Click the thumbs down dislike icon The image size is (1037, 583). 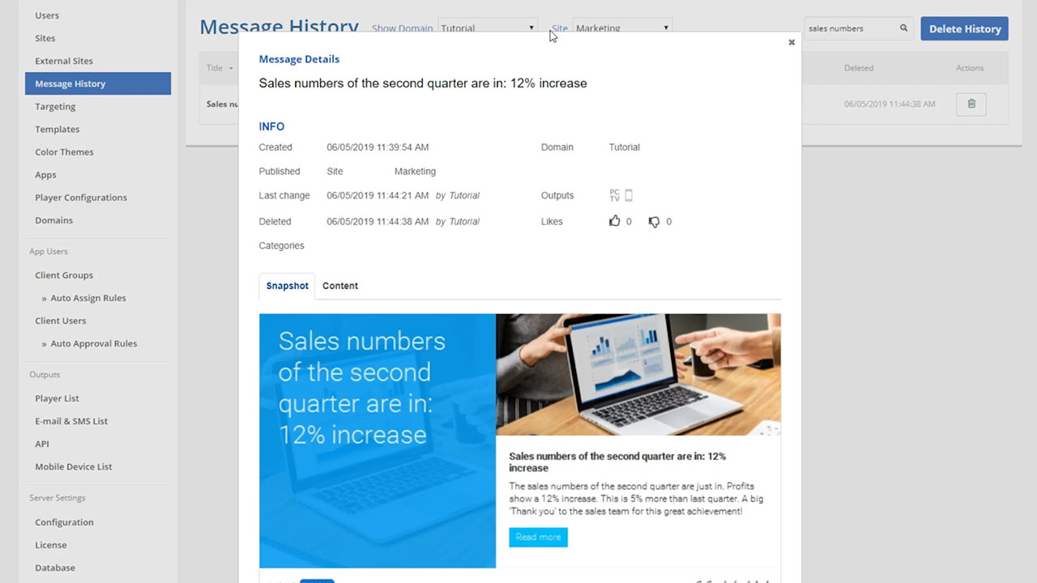tap(654, 222)
